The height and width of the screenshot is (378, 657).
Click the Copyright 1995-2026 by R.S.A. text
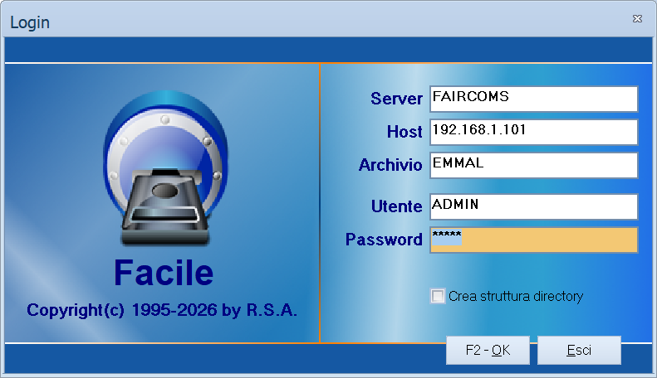click(162, 310)
